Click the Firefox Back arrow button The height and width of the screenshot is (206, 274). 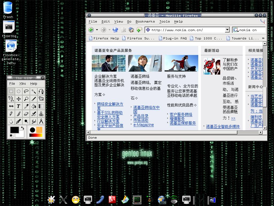[x=91, y=30]
